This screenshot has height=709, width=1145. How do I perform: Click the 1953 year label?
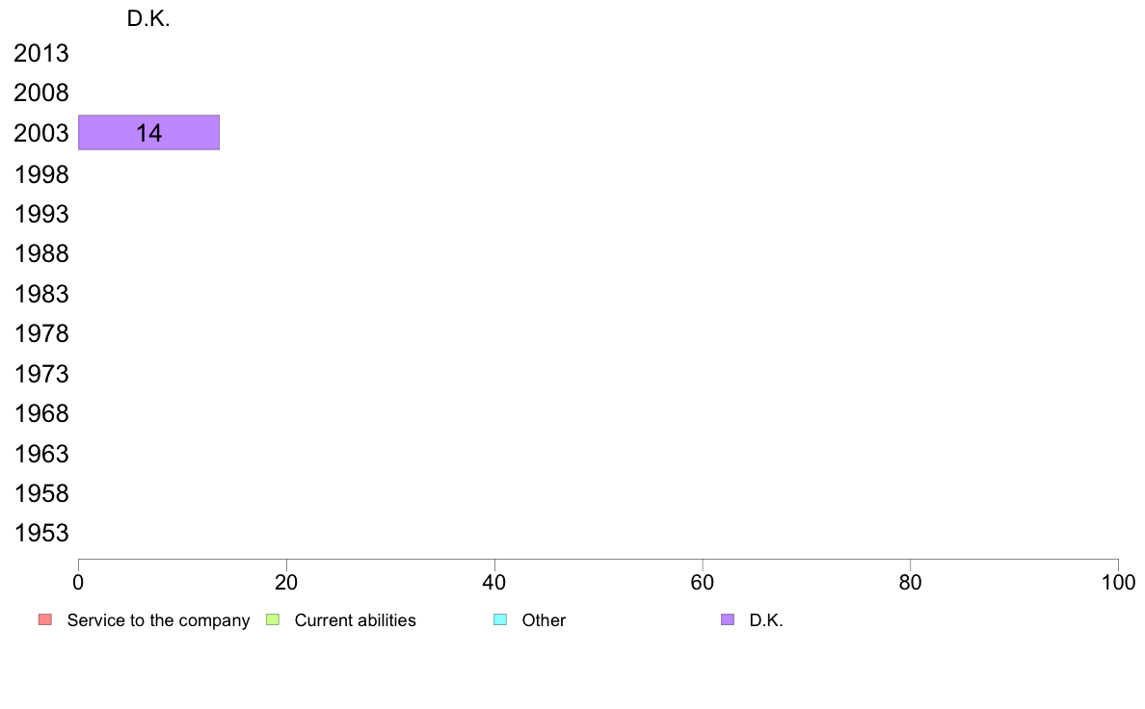(x=41, y=534)
